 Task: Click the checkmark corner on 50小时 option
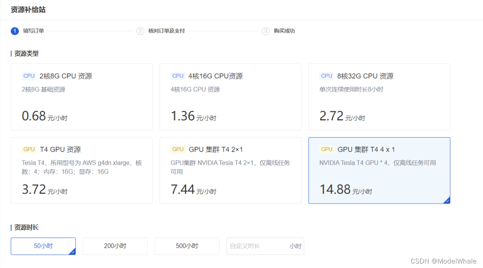(x=73, y=252)
